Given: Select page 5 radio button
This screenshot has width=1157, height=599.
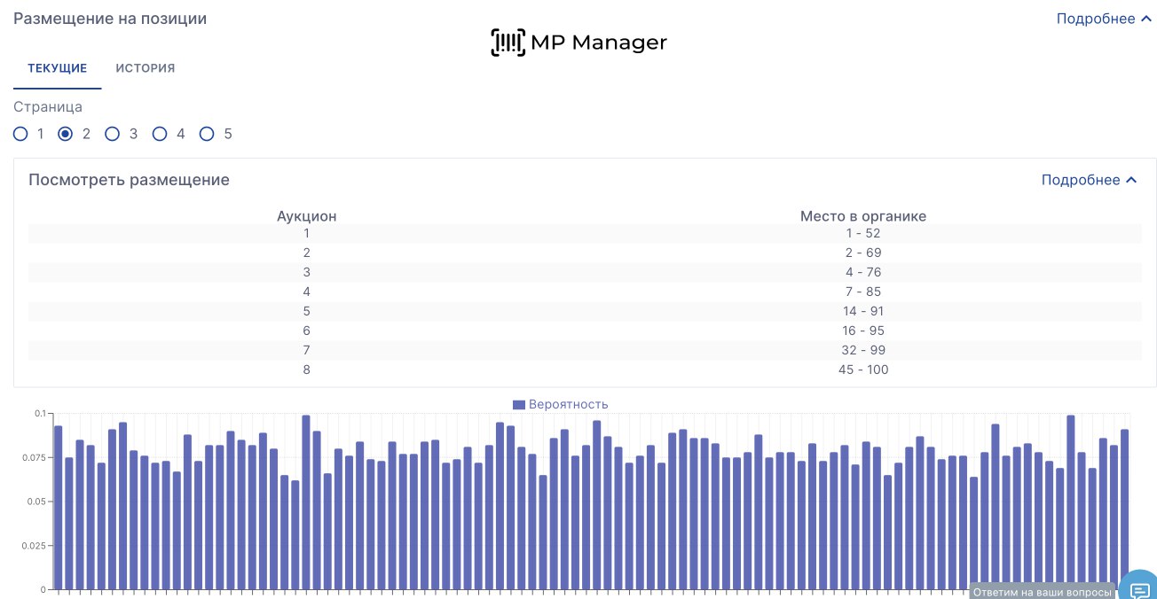Looking at the screenshot, I should (207, 134).
